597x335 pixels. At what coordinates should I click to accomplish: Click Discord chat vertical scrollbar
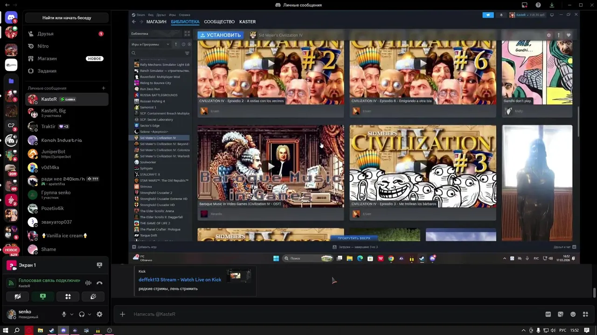[594, 293]
